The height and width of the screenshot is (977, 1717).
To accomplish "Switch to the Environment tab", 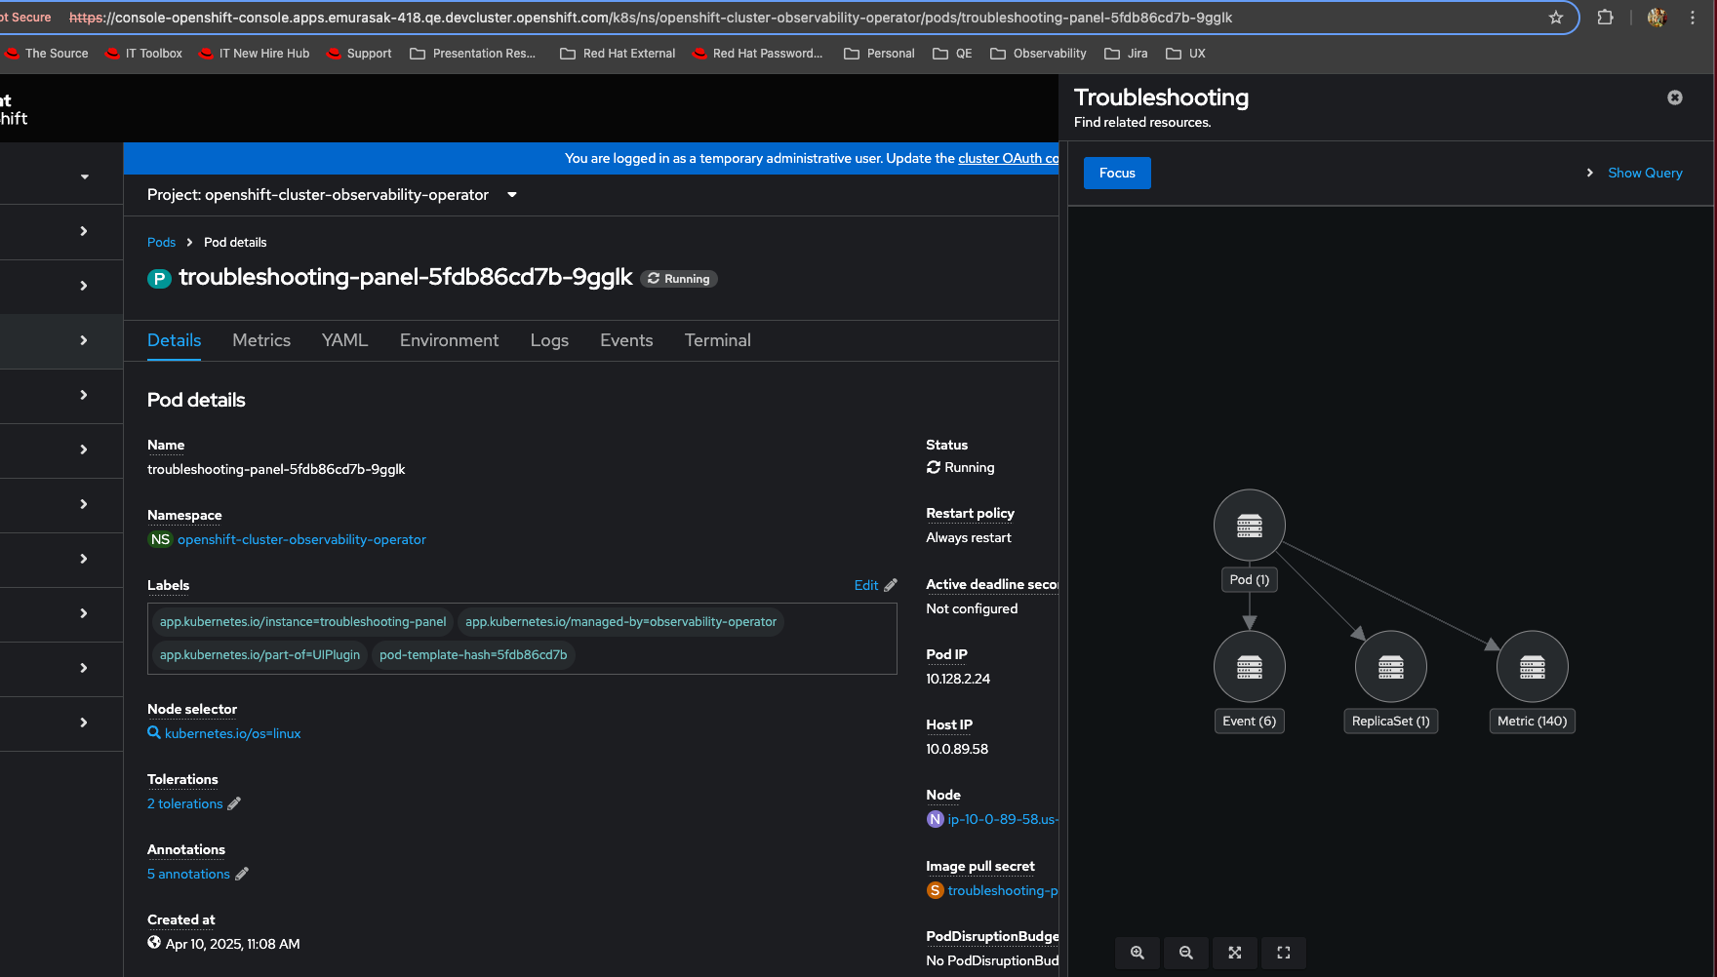I will (x=449, y=340).
